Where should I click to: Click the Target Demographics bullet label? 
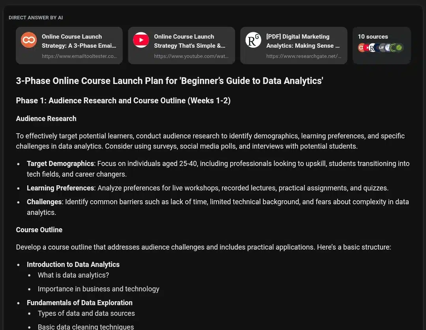[60, 164]
